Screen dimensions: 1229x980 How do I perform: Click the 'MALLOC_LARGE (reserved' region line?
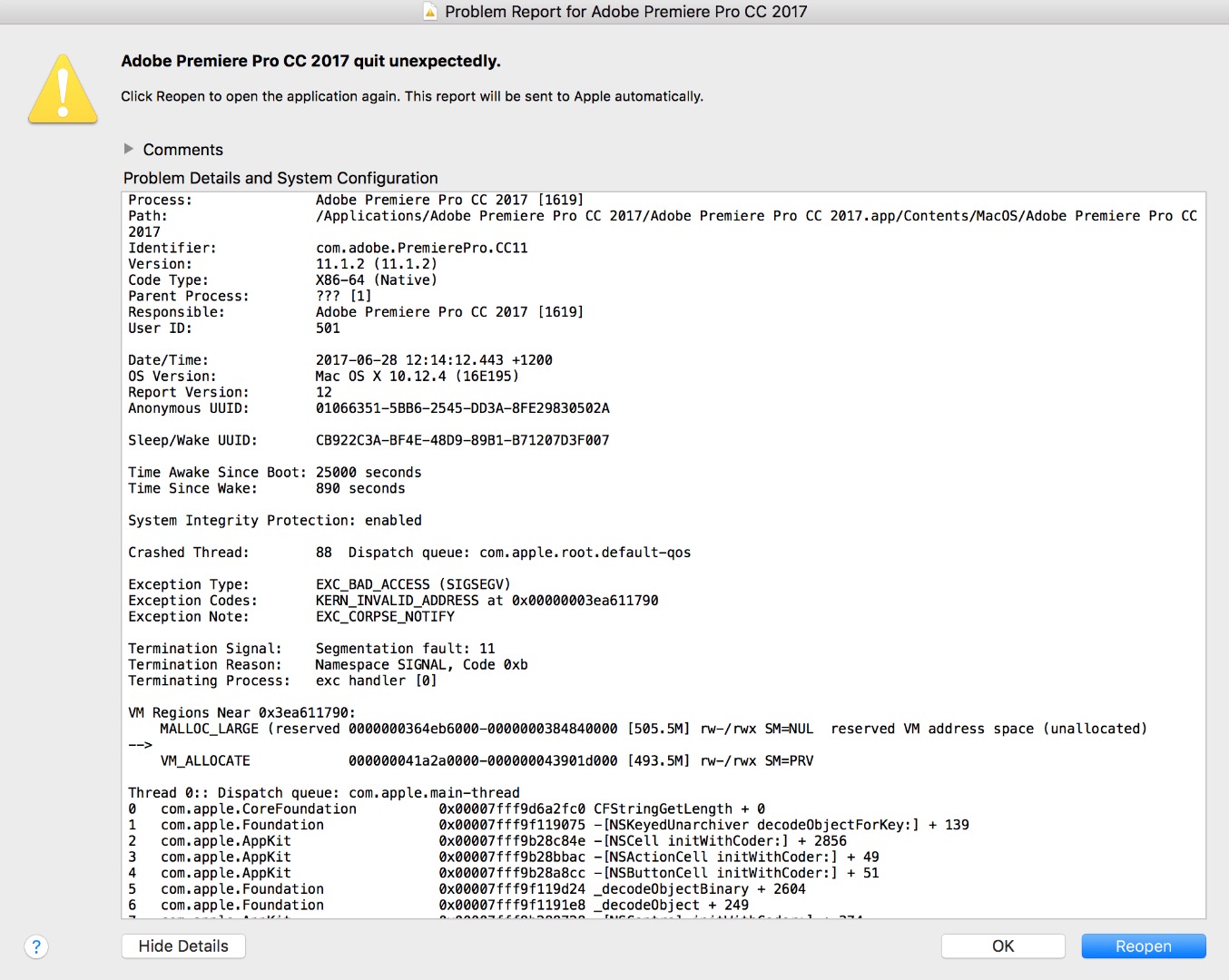coord(654,729)
